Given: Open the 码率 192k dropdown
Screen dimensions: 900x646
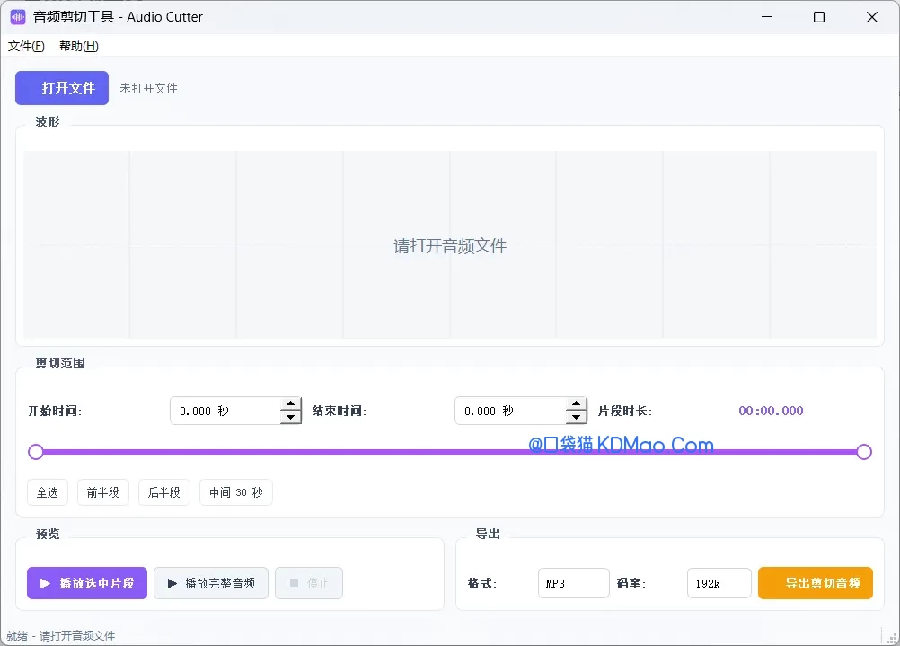Looking at the screenshot, I should (719, 583).
